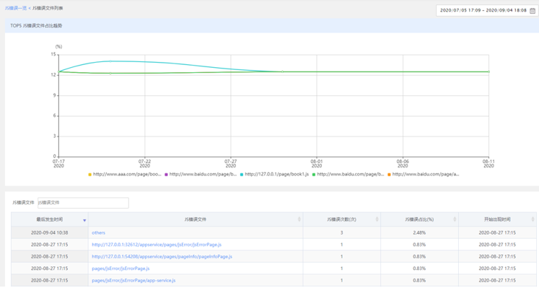539x288 pixels.
Task: Click the TOP5 JS错误文件占比趋势 panel title
Action: [x=36, y=25]
